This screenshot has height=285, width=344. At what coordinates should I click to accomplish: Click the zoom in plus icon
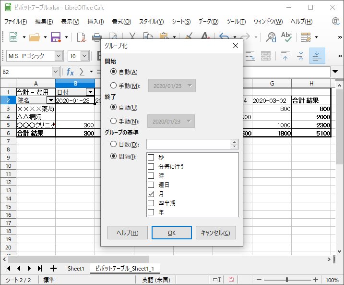coord(316,280)
